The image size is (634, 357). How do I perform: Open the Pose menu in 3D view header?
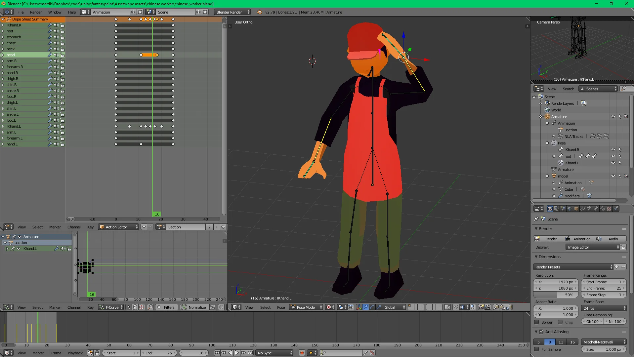[281, 307]
